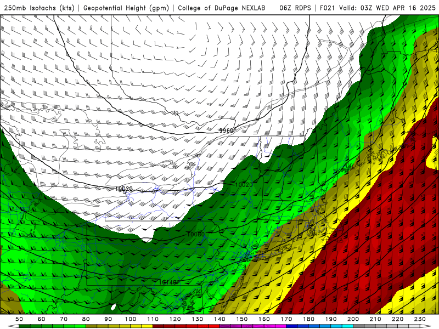This screenshot has width=439, height=329.
Task: Click the 190 label on the color scale
Action: pos(331,319)
